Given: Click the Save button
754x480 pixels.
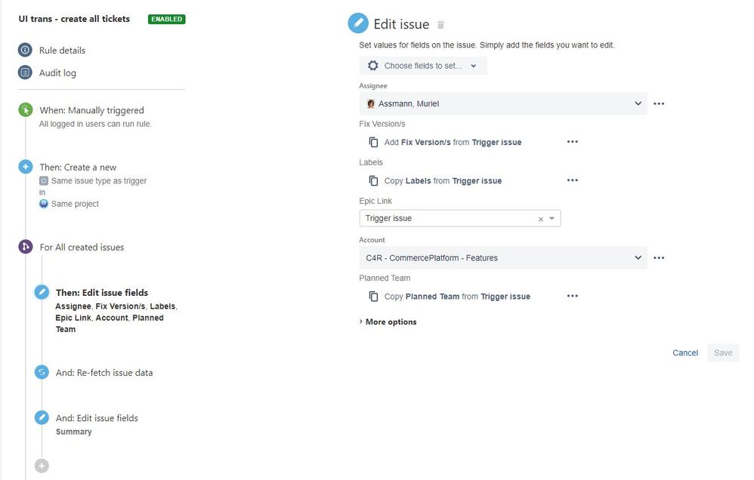Looking at the screenshot, I should coord(722,352).
